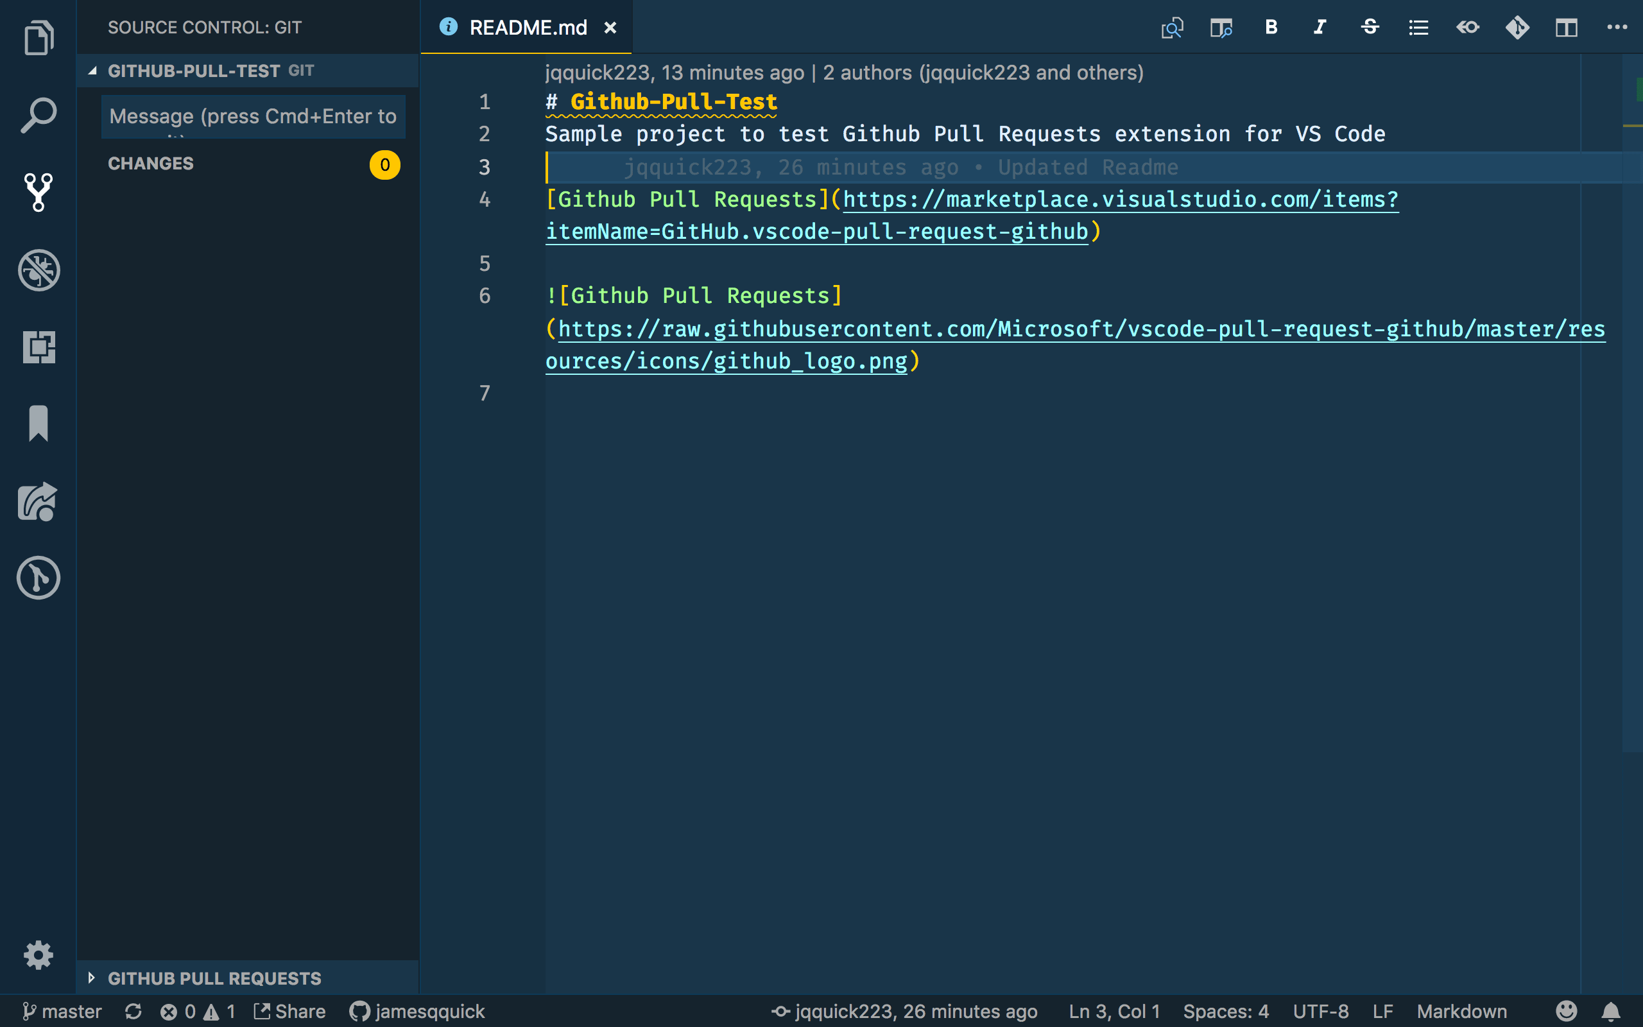Open the Search view in activity bar

(39, 115)
